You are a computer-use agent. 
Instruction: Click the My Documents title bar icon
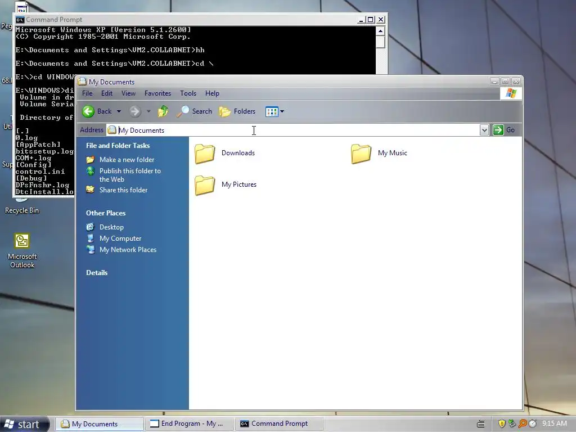point(82,82)
